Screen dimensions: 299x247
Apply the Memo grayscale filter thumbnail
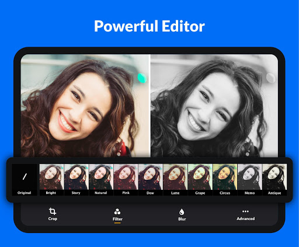click(x=250, y=177)
